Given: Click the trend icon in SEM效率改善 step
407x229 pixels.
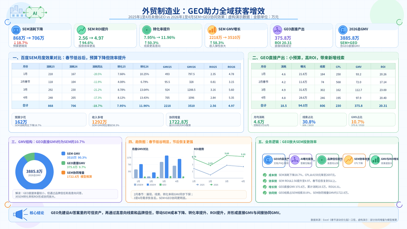Looking at the screenshot, I should tap(348, 160).
